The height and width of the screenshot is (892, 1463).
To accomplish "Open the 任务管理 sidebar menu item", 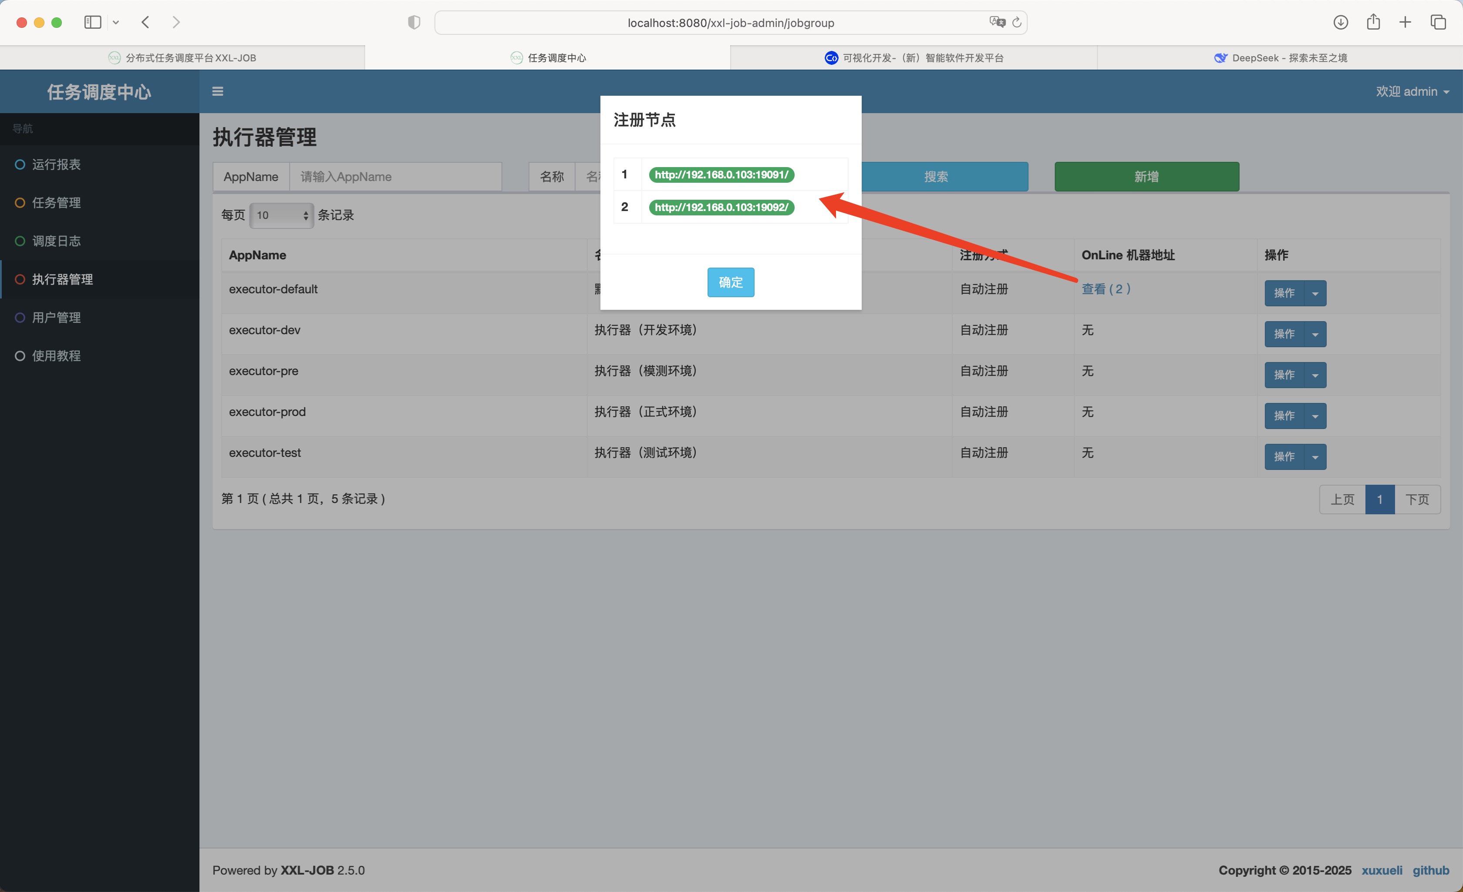I will [57, 203].
